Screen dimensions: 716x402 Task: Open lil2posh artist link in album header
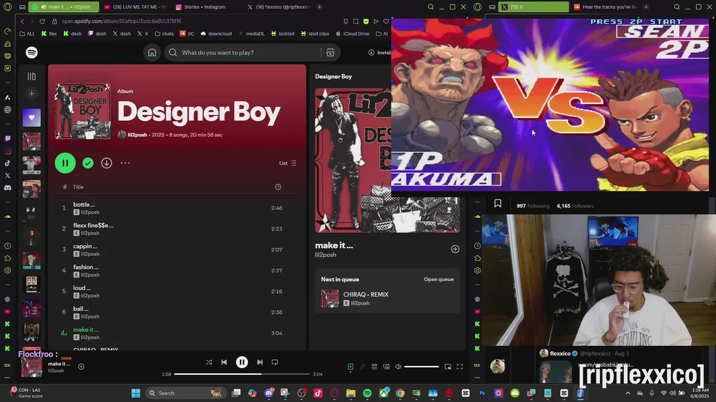coord(137,135)
